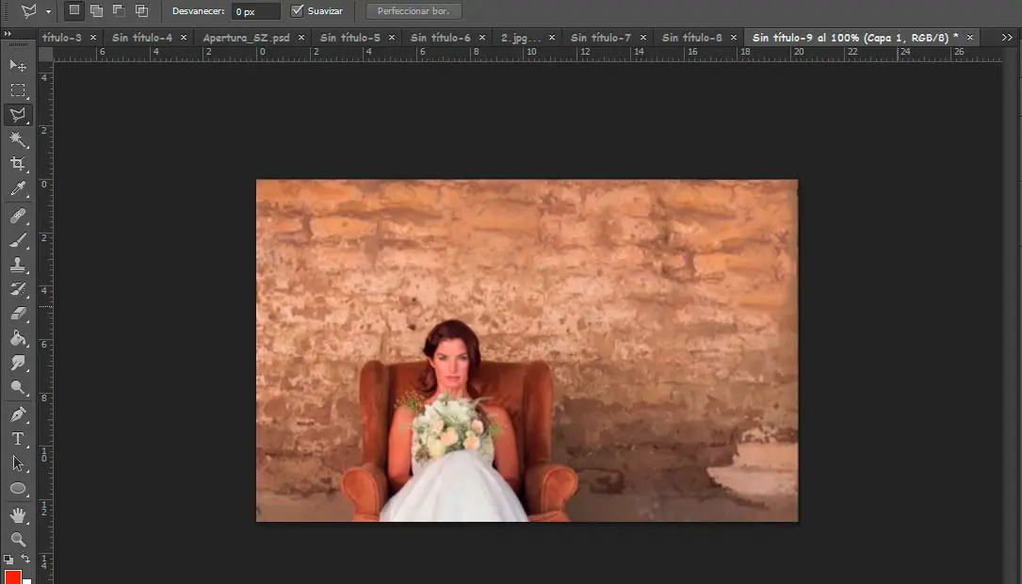The width and height of the screenshot is (1022, 584).
Task: Select the Move tool
Action: 18,65
